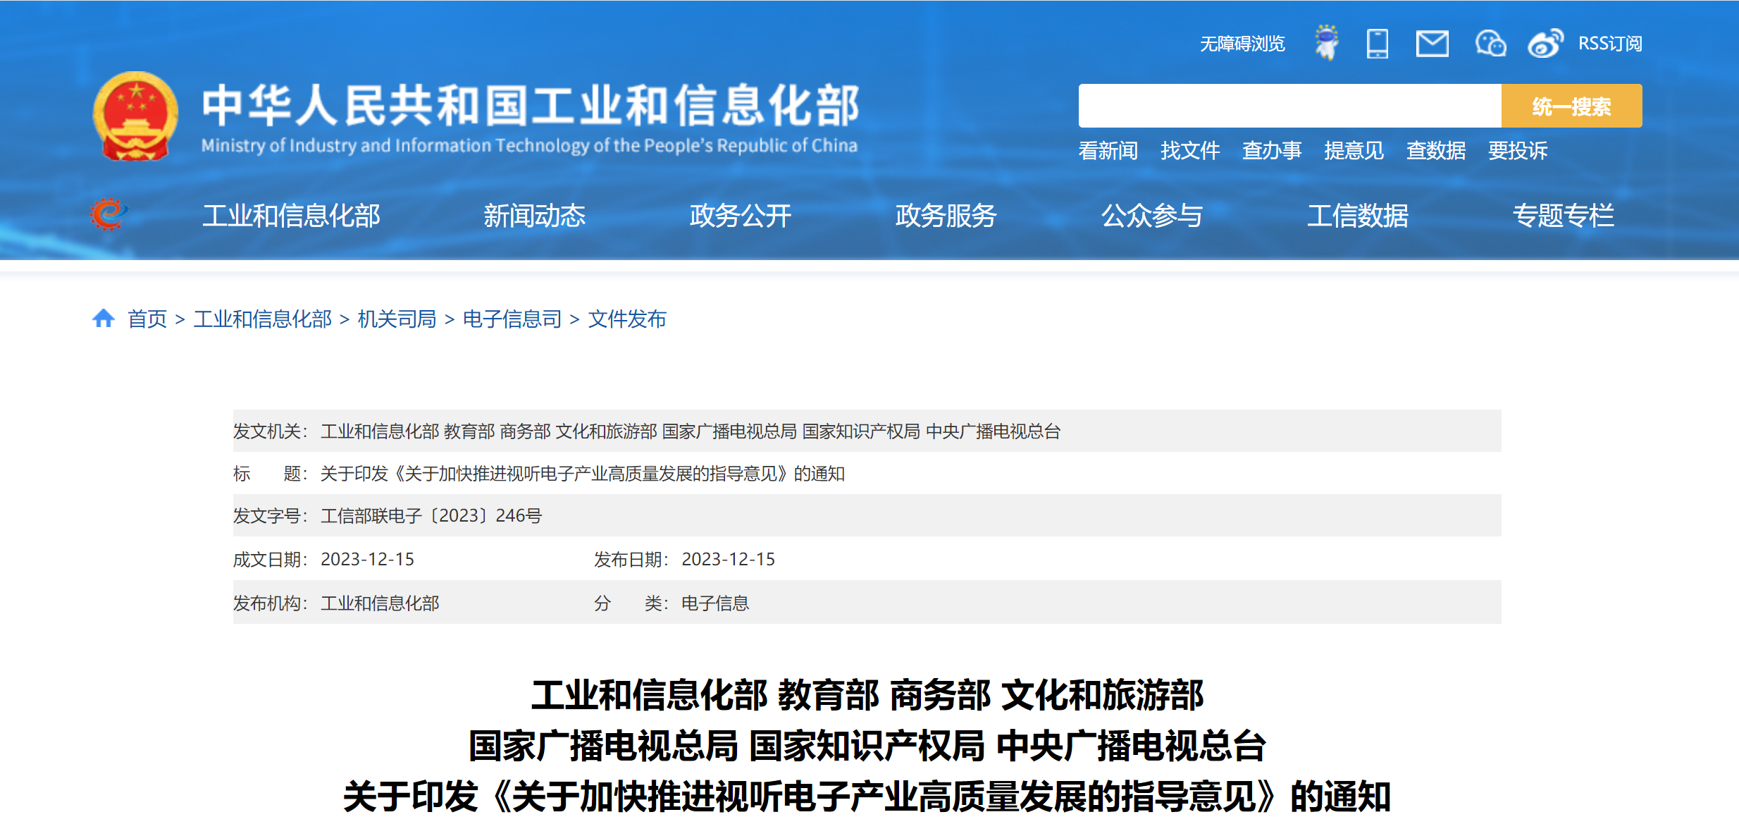The image size is (1739, 836).
Task: Open the mobile phone version icon
Action: pos(1378,44)
